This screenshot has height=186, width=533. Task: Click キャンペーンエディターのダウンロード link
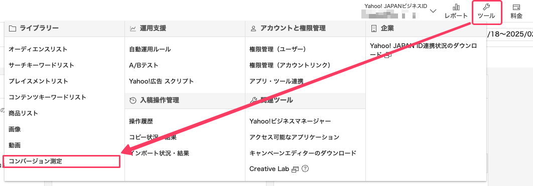pos(303,153)
